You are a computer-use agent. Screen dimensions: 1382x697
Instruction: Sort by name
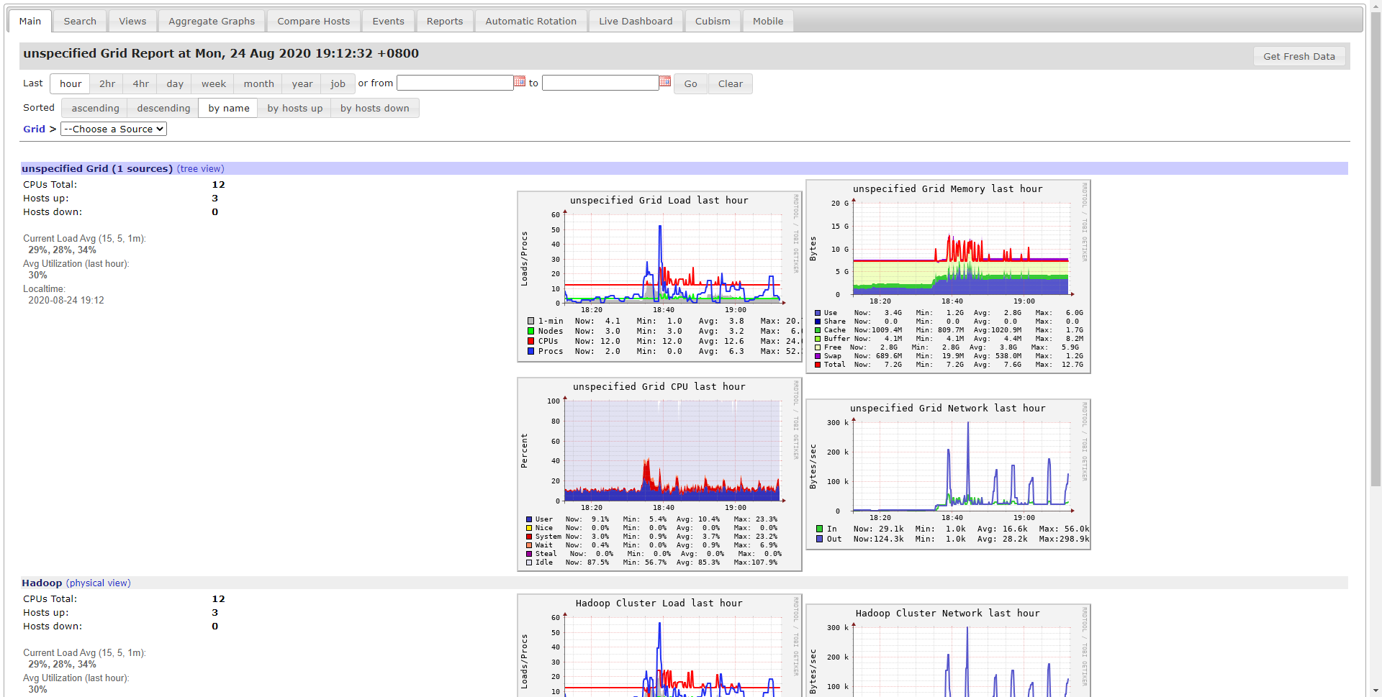pyautogui.click(x=229, y=109)
